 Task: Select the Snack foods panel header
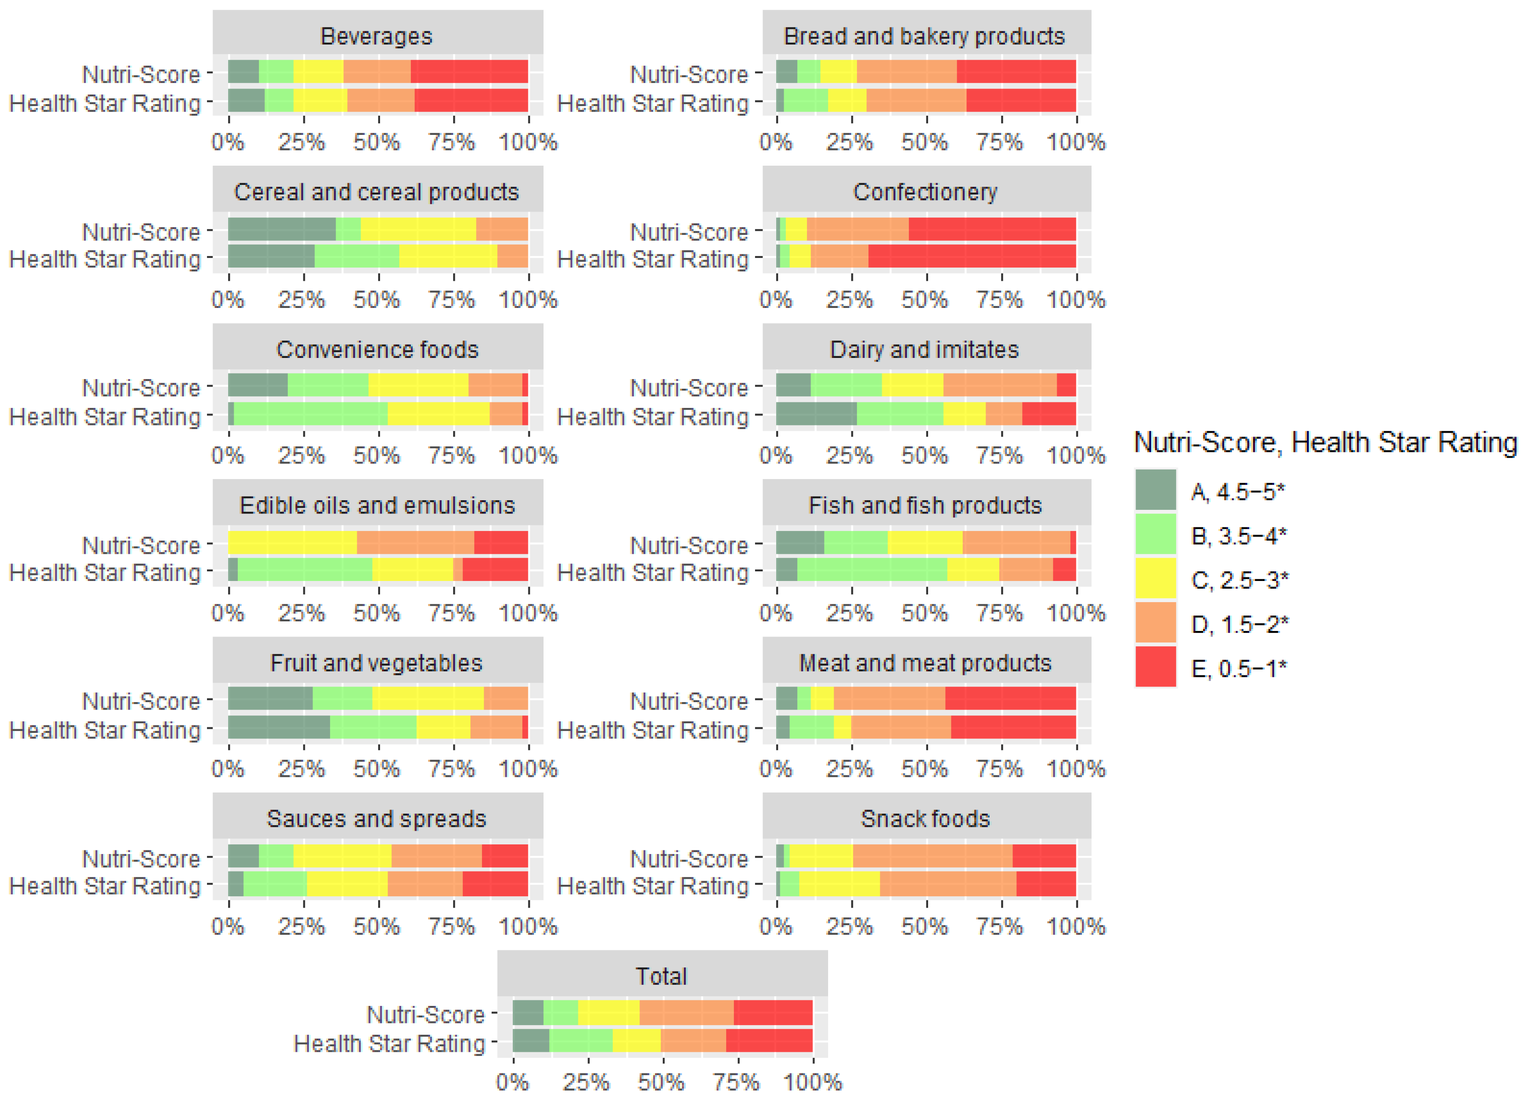pos(924,819)
